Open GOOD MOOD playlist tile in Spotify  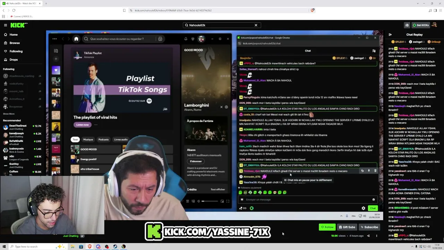pyautogui.click(x=95, y=149)
